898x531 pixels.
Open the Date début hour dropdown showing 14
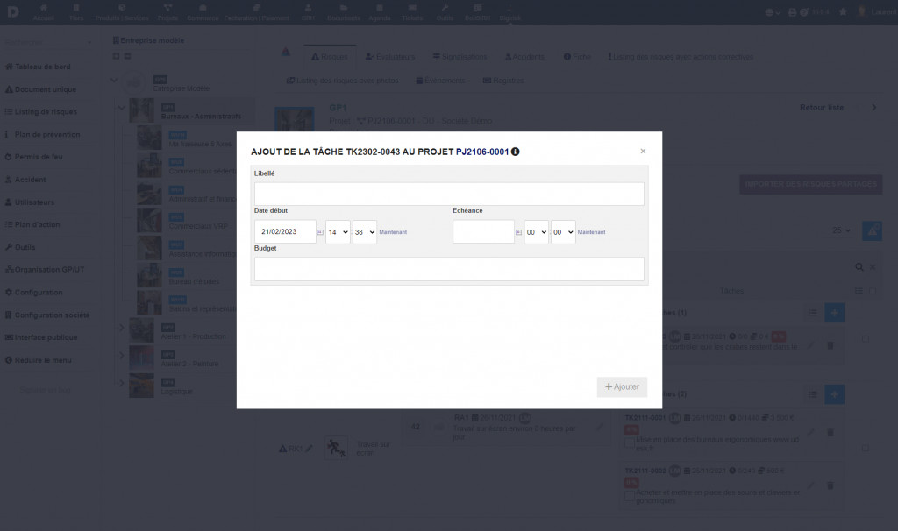tap(338, 232)
